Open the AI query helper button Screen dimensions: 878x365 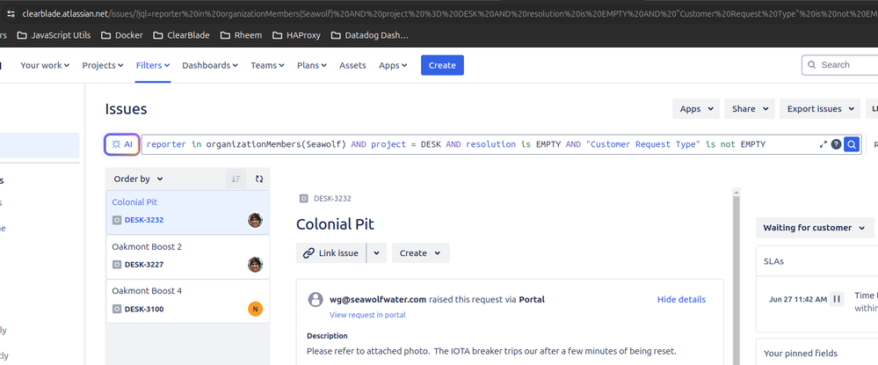(122, 144)
